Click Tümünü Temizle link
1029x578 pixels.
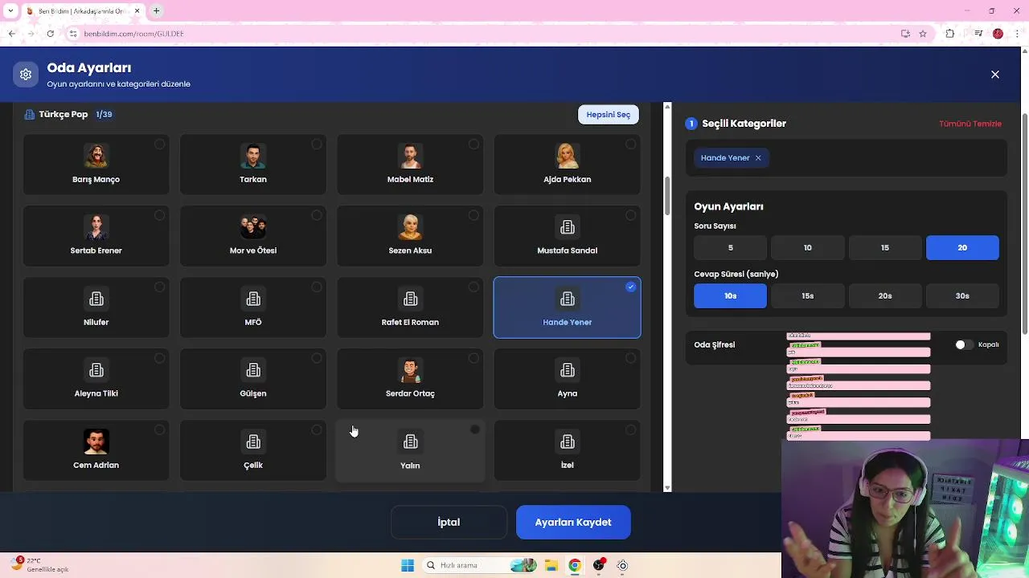pyautogui.click(x=970, y=124)
